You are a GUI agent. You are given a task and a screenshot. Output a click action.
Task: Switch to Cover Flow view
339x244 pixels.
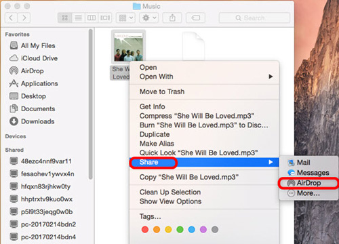(105, 18)
